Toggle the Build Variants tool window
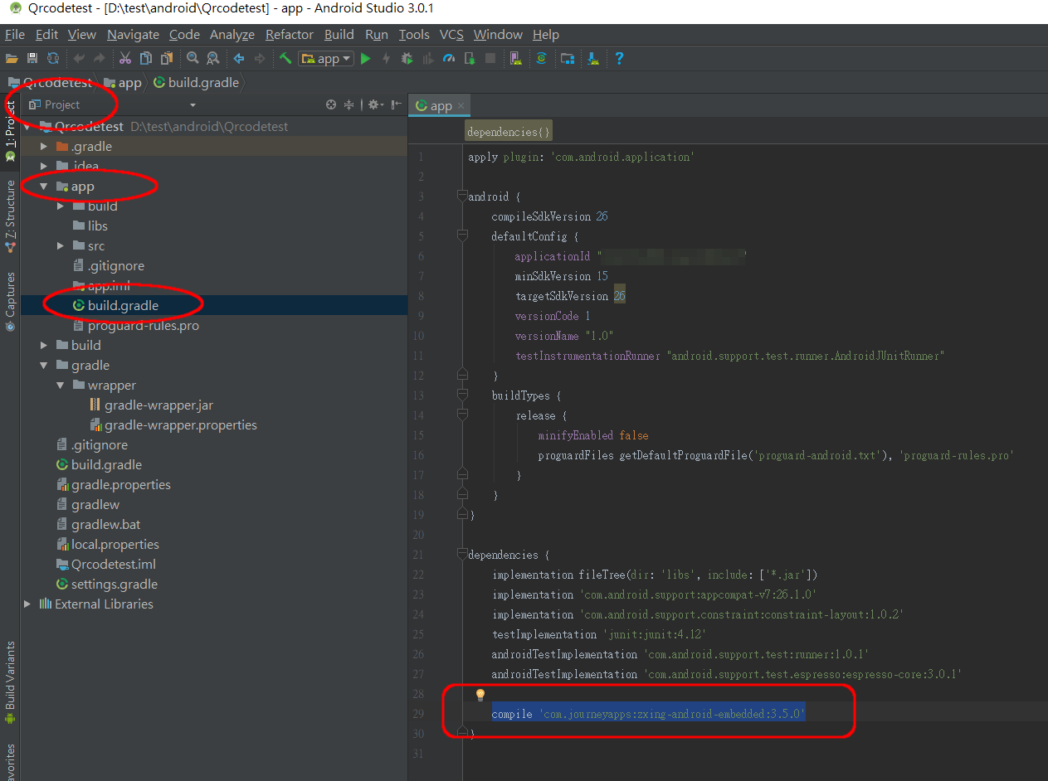 tap(10, 682)
